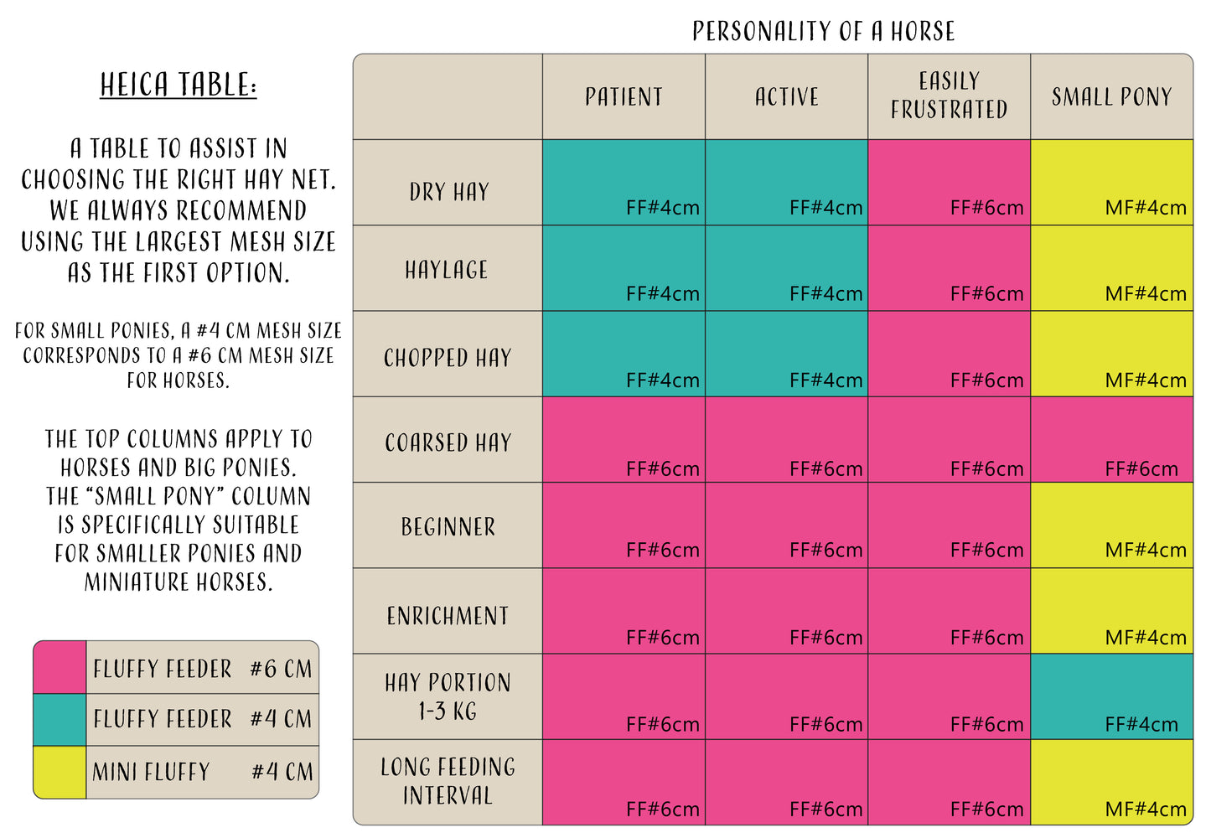
Task: Select the Patient column header
Action: 624,97
